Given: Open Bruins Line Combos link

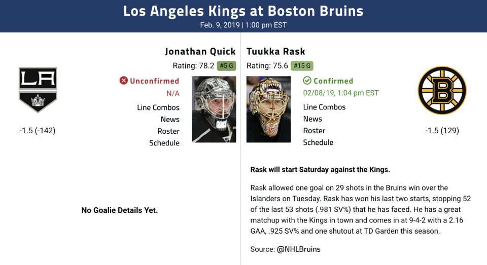Looking at the screenshot, I should pos(324,107).
